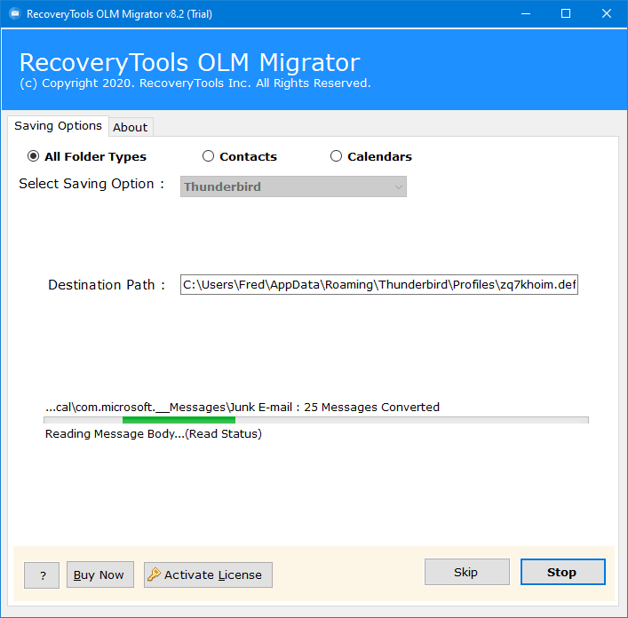The height and width of the screenshot is (618, 628).
Task: Click the key icon on Activate License
Action: pos(154,574)
